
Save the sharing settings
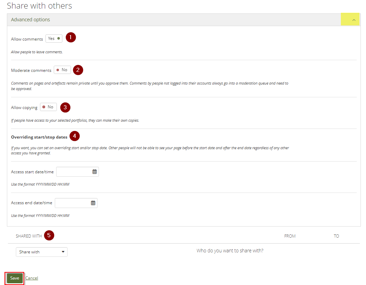[x=15, y=278]
